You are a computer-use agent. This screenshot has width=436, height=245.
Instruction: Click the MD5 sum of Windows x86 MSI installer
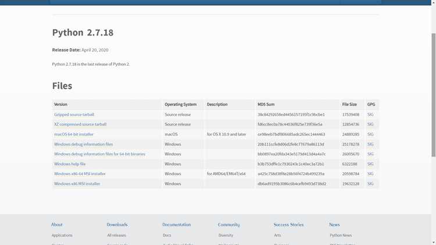292,184
